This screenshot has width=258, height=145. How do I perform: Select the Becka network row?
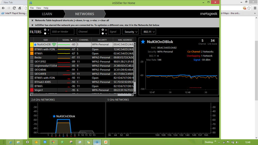(82, 58)
